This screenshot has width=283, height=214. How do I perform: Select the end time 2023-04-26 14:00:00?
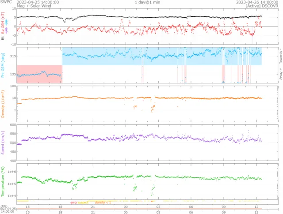pos(257,2)
